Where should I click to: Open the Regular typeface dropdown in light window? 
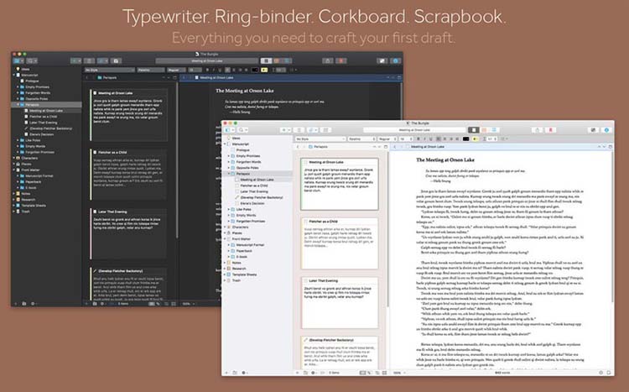click(x=387, y=139)
